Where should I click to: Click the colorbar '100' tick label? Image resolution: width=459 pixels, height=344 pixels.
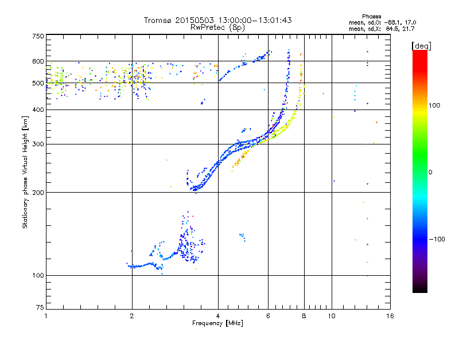pos(434,105)
